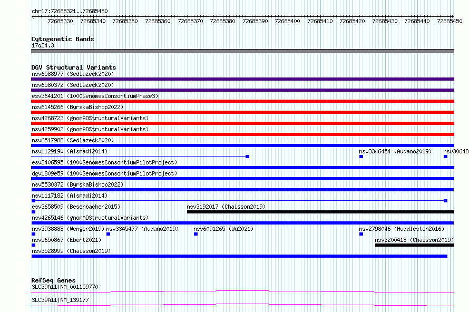Select nsv5650867 (Ebert2021) label
469x312 pixels.
tap(66, 240)
